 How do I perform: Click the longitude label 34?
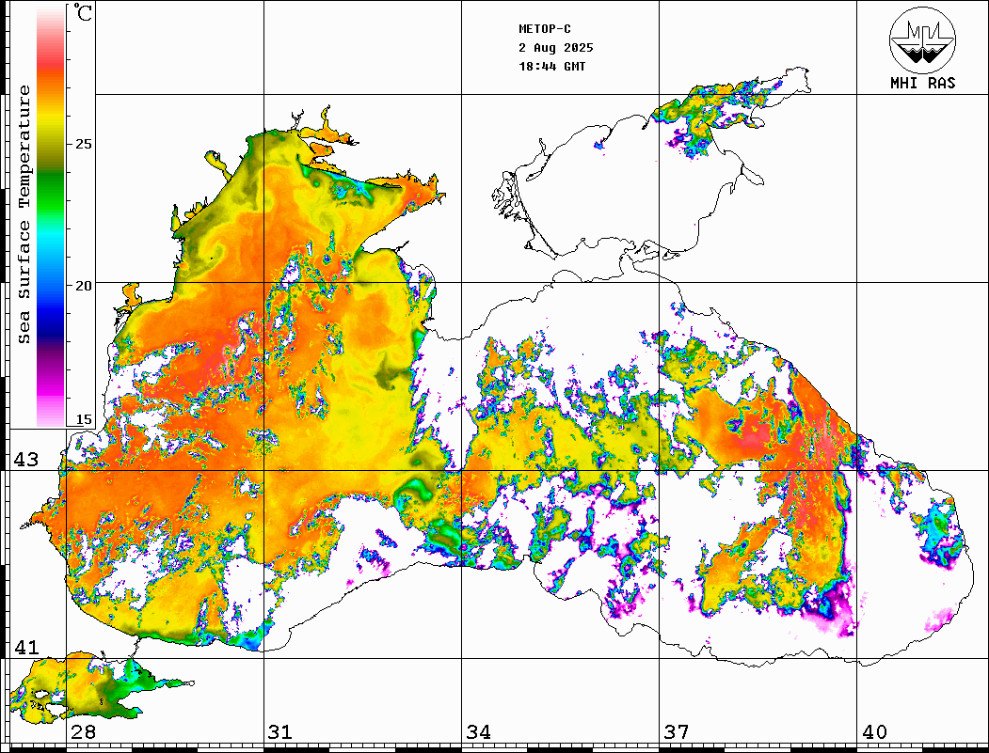click(x=479, y=731)
